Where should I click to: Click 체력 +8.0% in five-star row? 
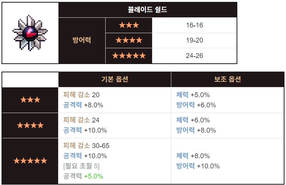point(193,156)
